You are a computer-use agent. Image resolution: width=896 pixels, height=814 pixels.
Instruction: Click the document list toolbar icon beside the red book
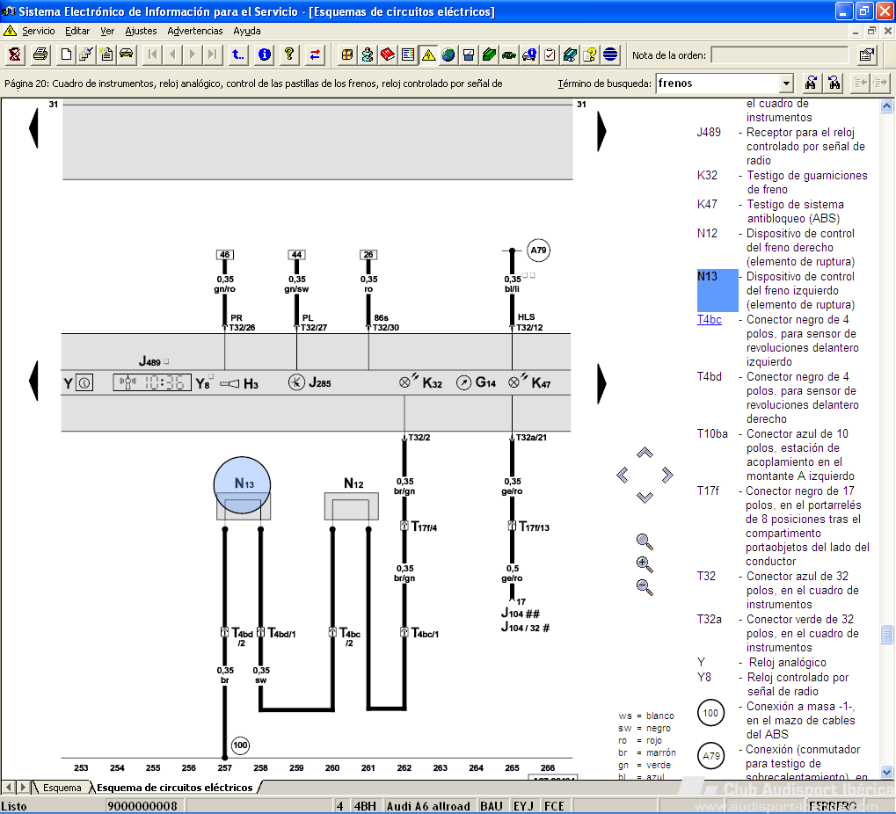[408, 55]
